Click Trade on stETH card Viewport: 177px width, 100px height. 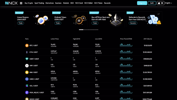click(x=95, y=23)
